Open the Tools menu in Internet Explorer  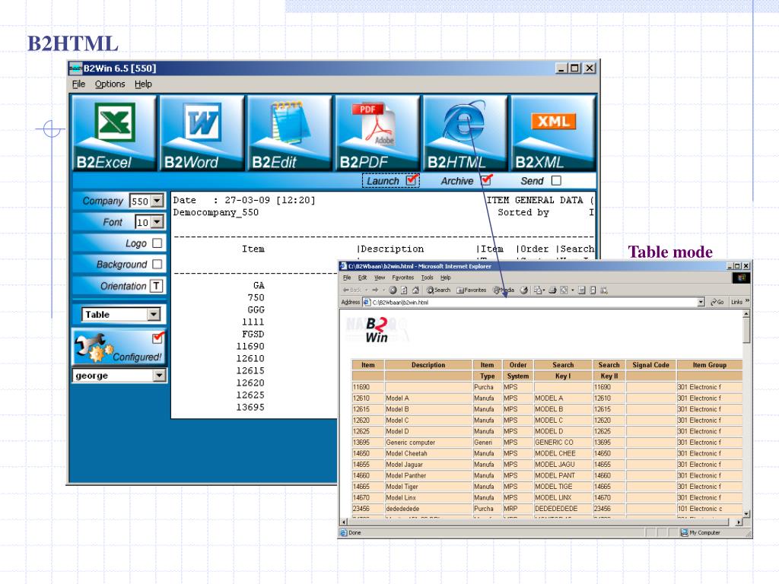pyautogui.click(x=427, y=278)
